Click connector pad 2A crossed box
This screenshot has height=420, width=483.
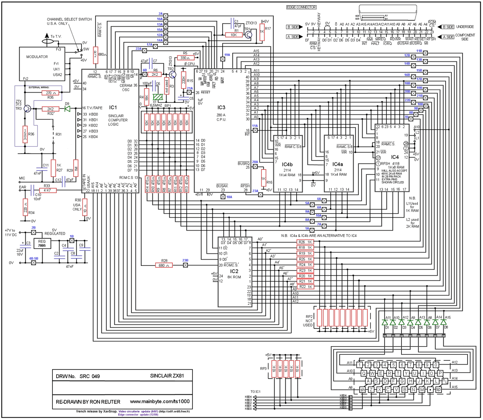coord(165,16)
